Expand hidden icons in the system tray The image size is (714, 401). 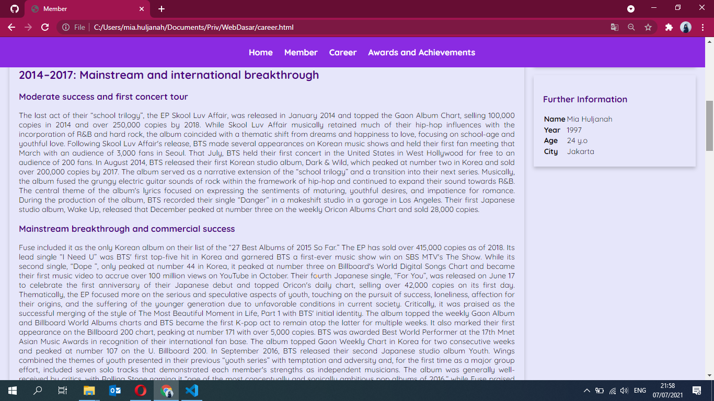click(x=586, y=390)
